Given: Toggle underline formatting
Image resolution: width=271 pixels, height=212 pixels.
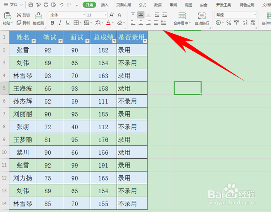Looking at the screenshot, I should click(x=68, y=23).
